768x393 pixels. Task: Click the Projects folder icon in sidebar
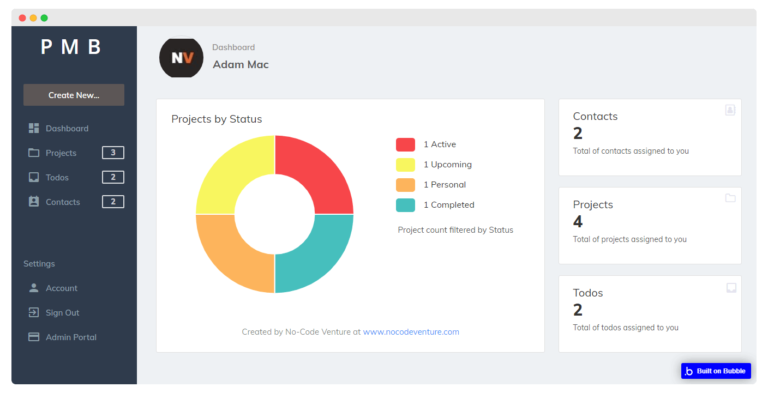click(x=33, y=153)
